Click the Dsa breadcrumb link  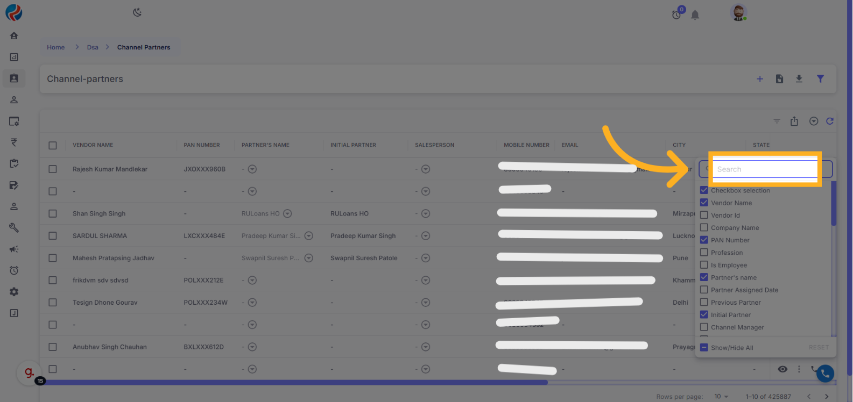coord(93,47)
